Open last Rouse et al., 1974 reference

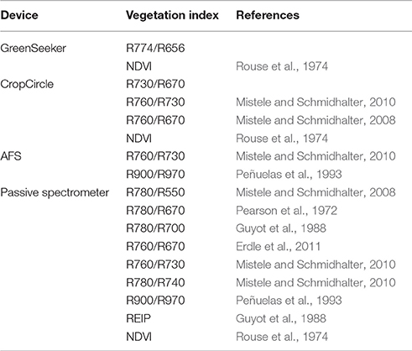(282, 337)
